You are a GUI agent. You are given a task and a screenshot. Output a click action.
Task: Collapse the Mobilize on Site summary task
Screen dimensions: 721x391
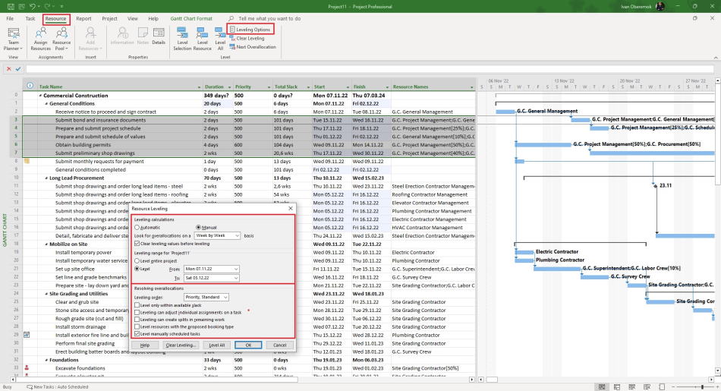[46, 244]
